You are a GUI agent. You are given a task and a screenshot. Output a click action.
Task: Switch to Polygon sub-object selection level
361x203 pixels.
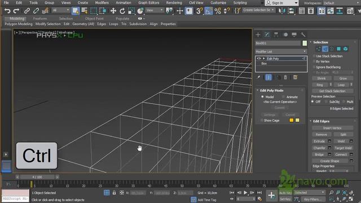(x=338, y=49)
